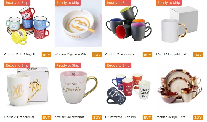The height and width of the screenshot is (122, 207).
Task: Open the gold-handle white mug with box image
Action: (x=179, y=23)
